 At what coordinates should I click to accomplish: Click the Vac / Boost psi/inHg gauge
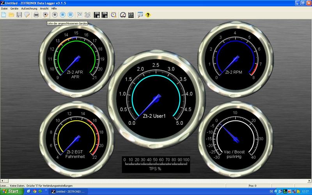236,139
